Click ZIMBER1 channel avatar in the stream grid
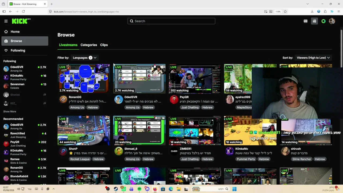This screenshot has height=193, width=343. tap(174, 151)
